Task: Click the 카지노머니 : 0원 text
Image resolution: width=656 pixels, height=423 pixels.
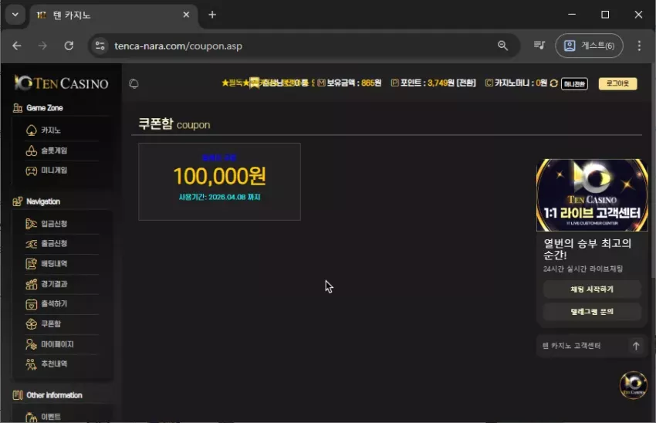Action: pos(521,83)
